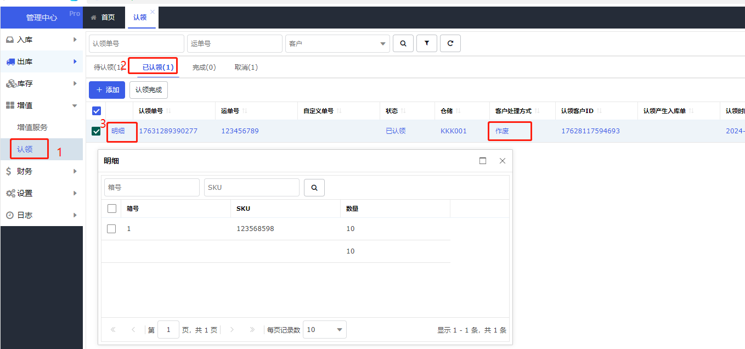Open the 完成(0) tab
This screenshot has height=349, width=745.
[x=204, y=67]
